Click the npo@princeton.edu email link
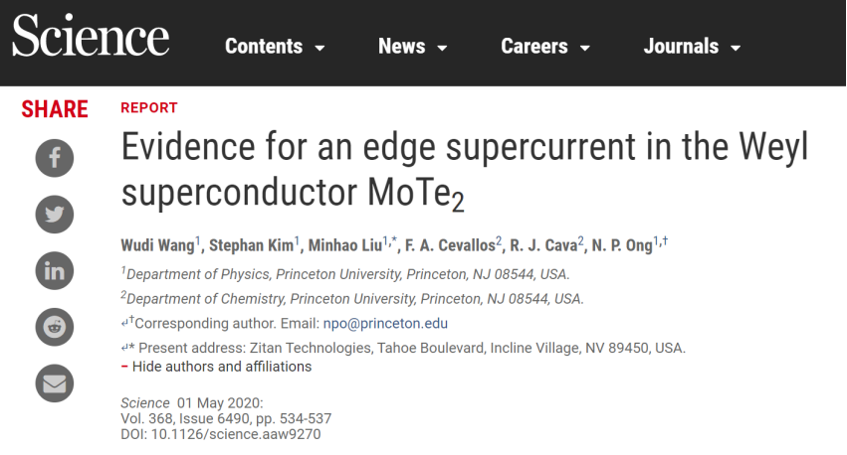This screenshot has height=455, width=847. click(x=385, y=324)
